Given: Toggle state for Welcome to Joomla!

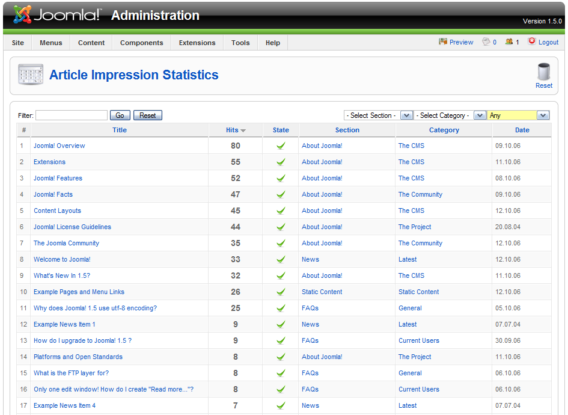Looking at the screenshot, I should (x=281, y=259).
